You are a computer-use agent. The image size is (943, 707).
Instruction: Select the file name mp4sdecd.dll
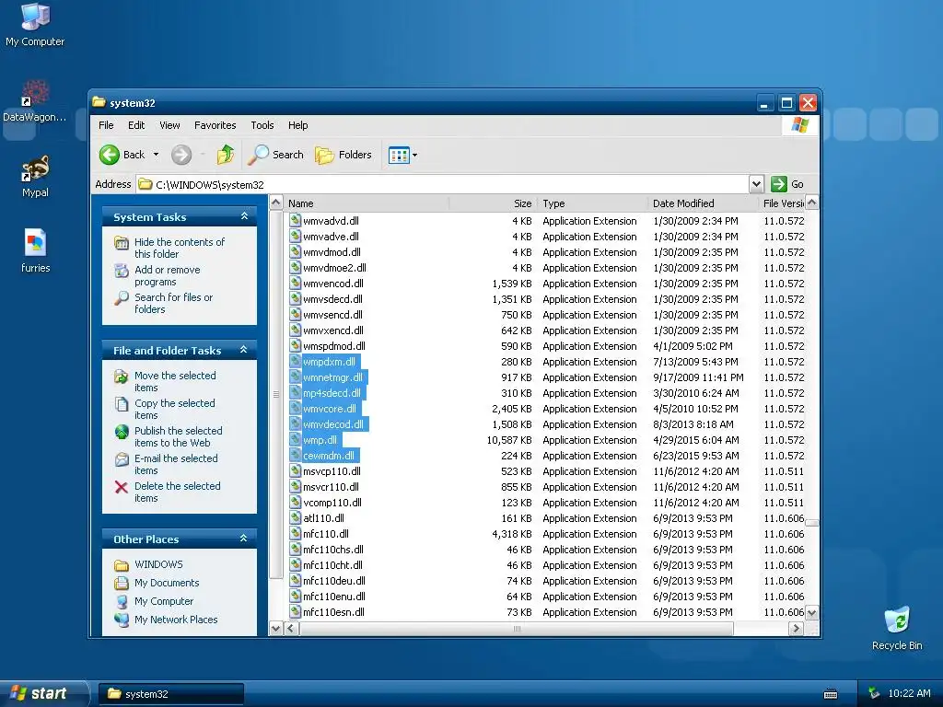(332, 393)
